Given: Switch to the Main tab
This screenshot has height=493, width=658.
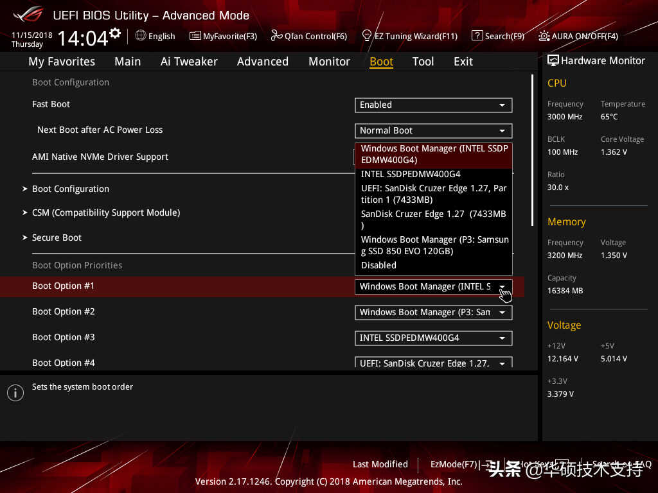Looking at the screenshot, I should [128, 62].
